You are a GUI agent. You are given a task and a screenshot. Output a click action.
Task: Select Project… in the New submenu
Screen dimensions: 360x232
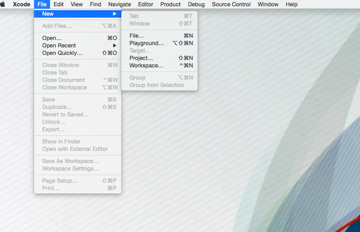[x=159, y=58]
